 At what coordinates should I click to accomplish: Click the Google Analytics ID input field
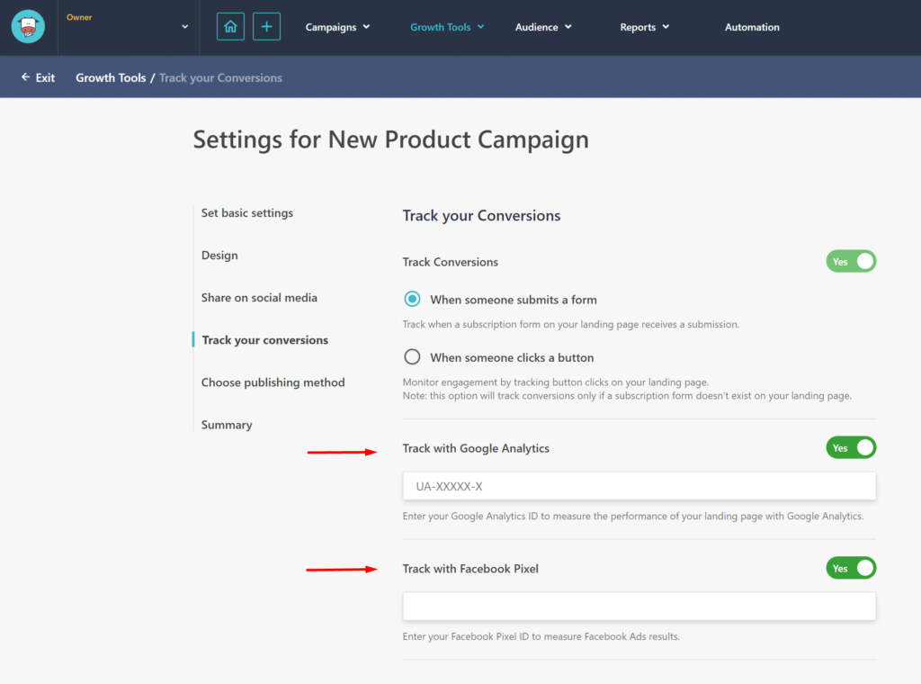coord(639,486)
